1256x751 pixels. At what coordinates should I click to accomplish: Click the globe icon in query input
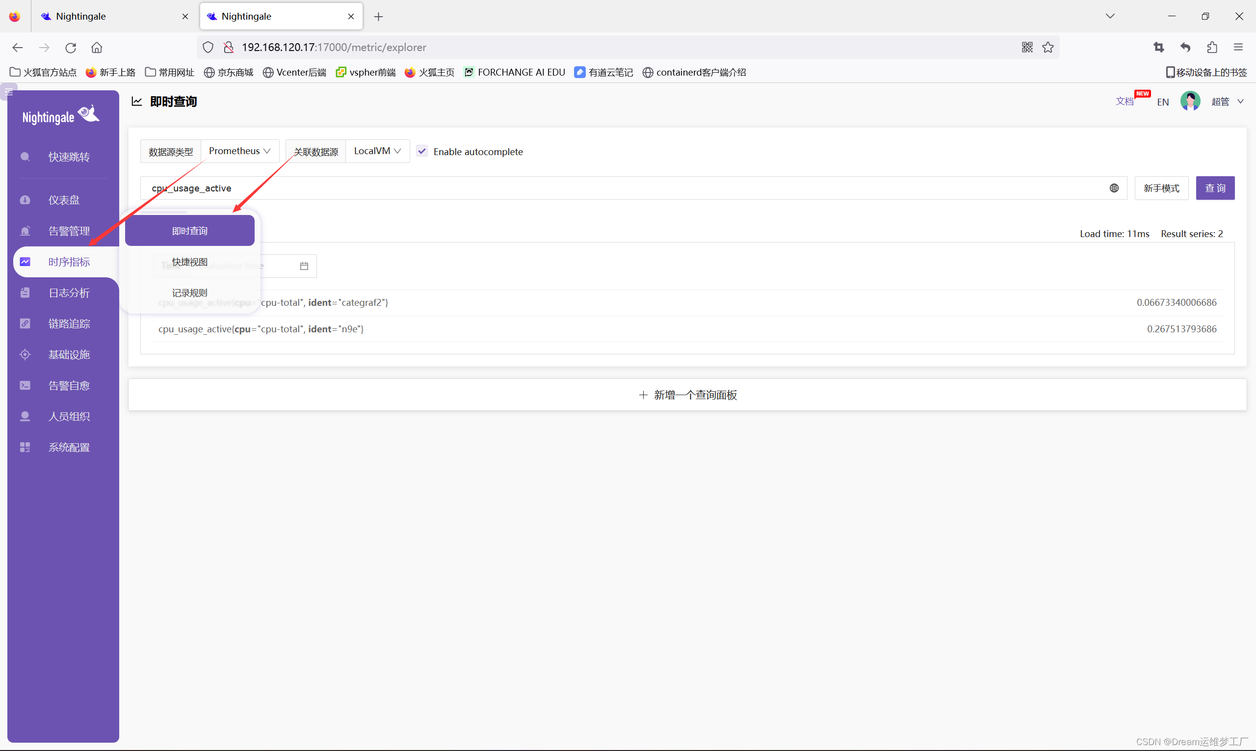point(1114,188)
